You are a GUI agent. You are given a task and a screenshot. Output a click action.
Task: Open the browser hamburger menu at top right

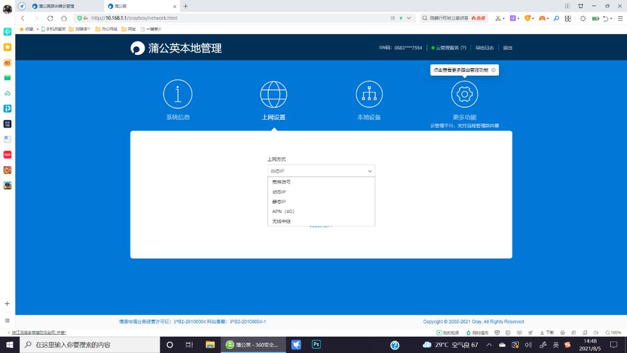click(x=621, y=18)
